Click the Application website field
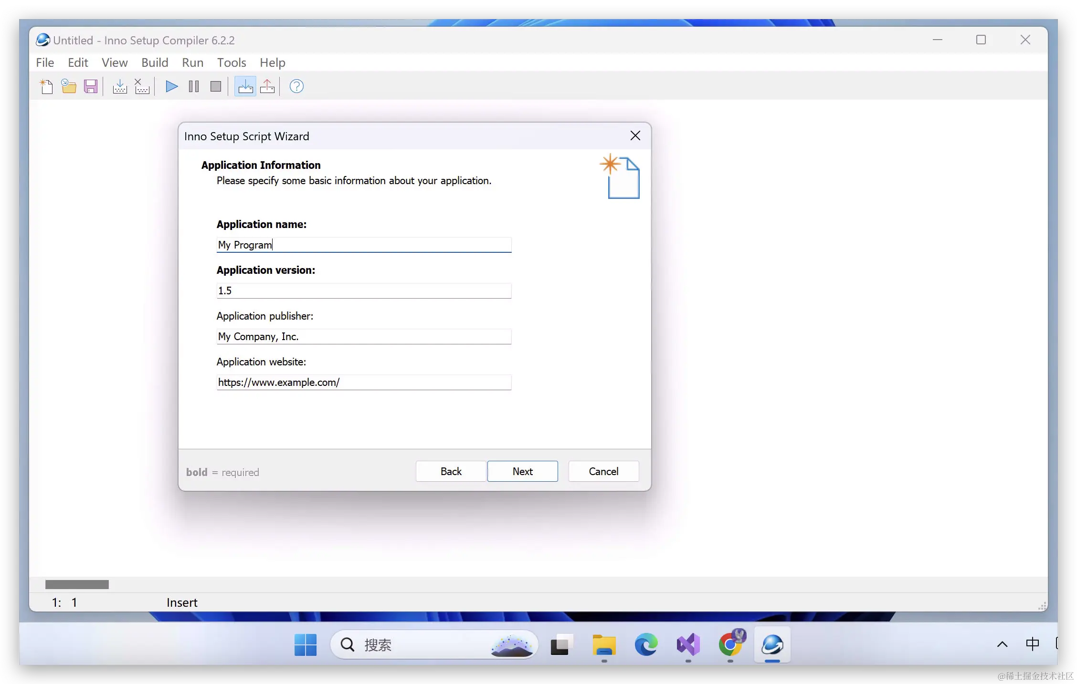Viewport: 1077px width, 684px height. [x=364, y=382]
